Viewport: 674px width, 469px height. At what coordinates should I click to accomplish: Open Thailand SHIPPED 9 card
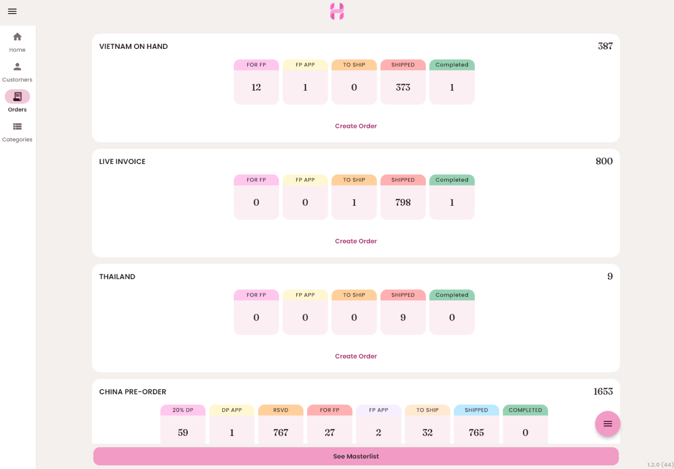[x=403, y=312]
